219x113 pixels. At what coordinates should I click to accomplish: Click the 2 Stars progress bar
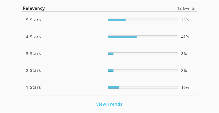click(143, 71)
